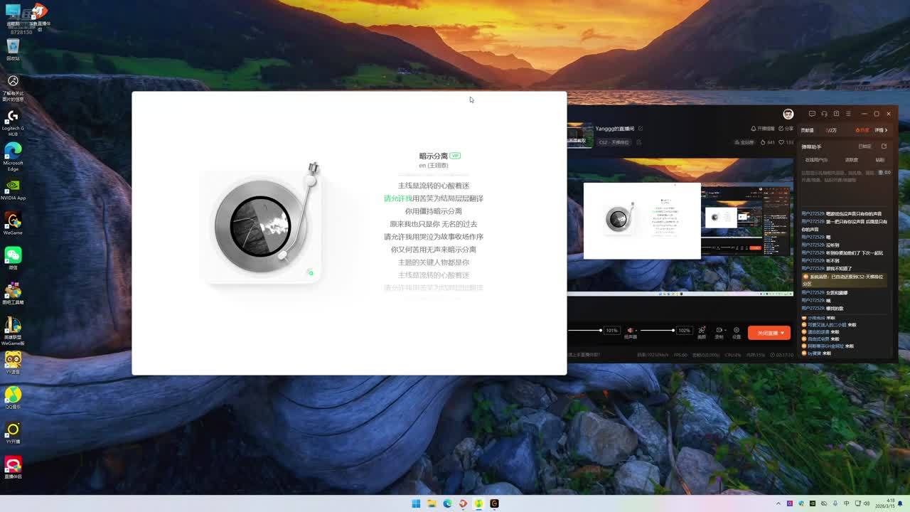This screenshot has width=910, height=512.
Task: Expand the stop streaming button dropdown arrow
Action: 783,333
